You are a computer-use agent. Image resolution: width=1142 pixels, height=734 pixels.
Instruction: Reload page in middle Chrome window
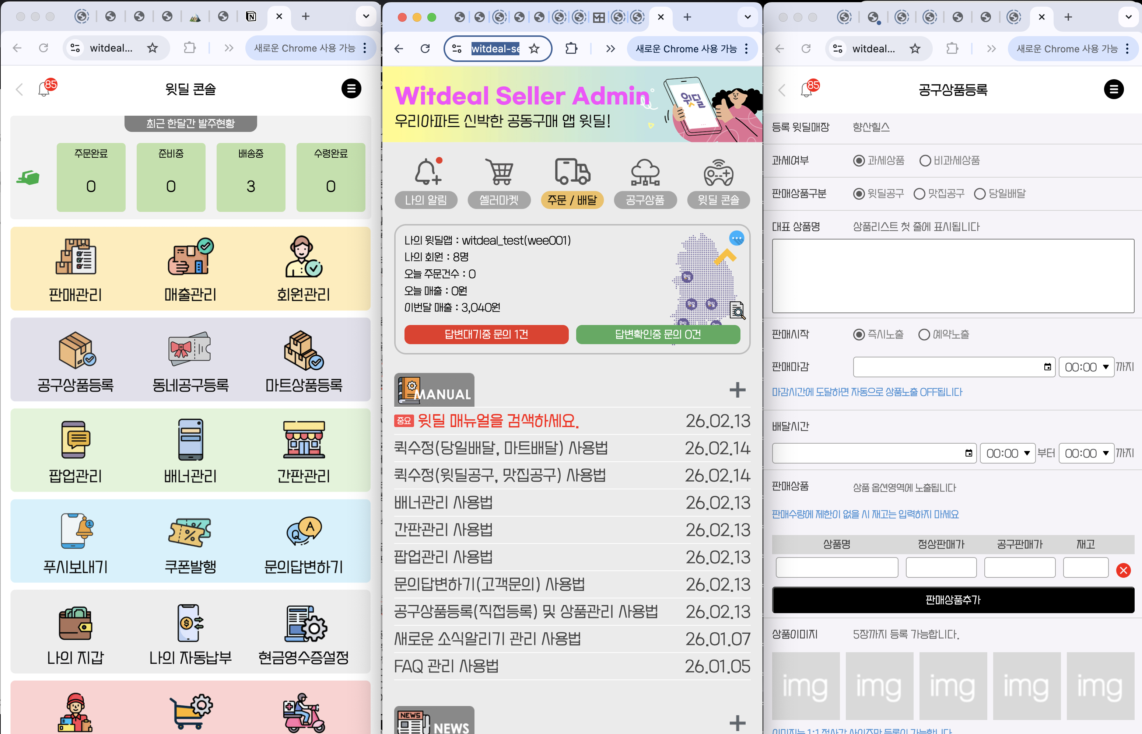(x=425, y=49)
